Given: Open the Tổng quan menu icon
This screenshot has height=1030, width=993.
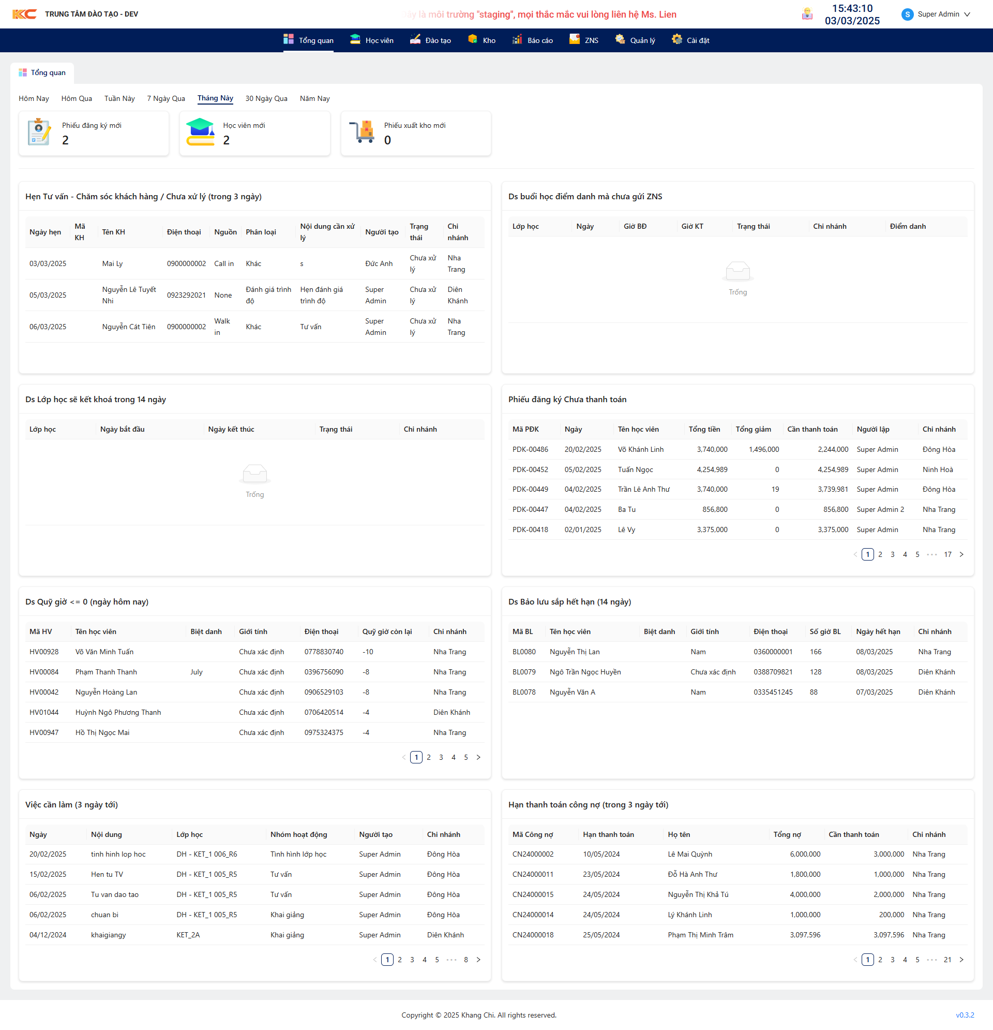Looking at the screenshot, I should tap(288, 39).
